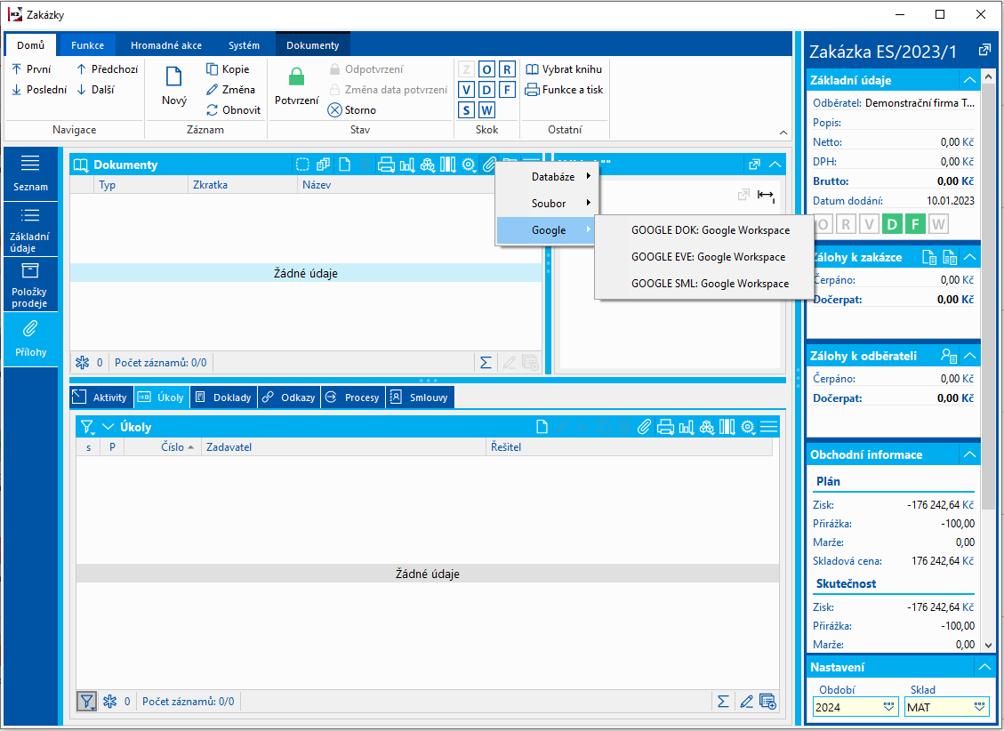This screenshot has width=1004, height=731.
Task: Switch to the Hromadné akce ribbon tab
Action: [x=166, y=45]
